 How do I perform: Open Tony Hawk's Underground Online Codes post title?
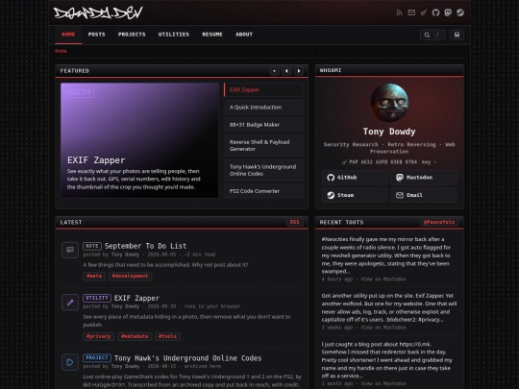coord(188,358)
